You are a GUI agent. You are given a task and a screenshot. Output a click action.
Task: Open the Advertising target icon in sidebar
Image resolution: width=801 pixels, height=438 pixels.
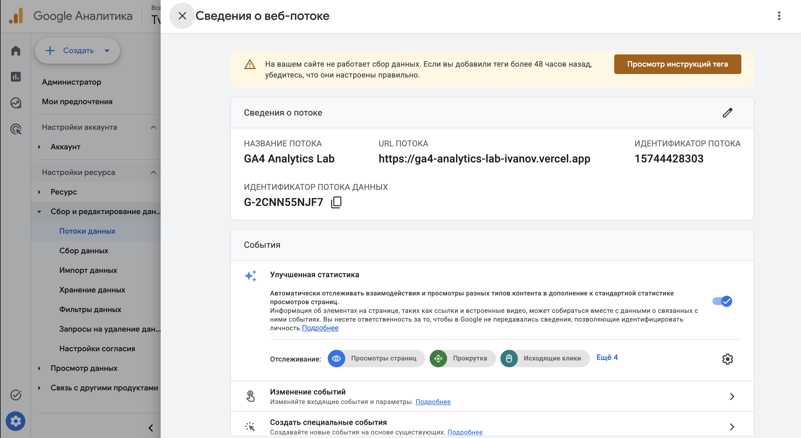click(x=16, y=129)
